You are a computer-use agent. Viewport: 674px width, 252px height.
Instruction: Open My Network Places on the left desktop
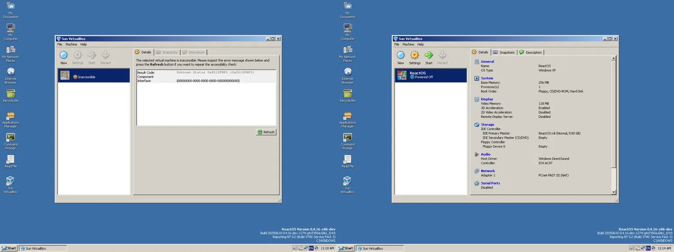point(10,54)
